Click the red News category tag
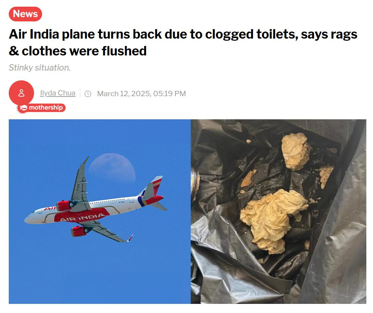The height and width of the screenshot is (313, 373). tap(25, 14)
